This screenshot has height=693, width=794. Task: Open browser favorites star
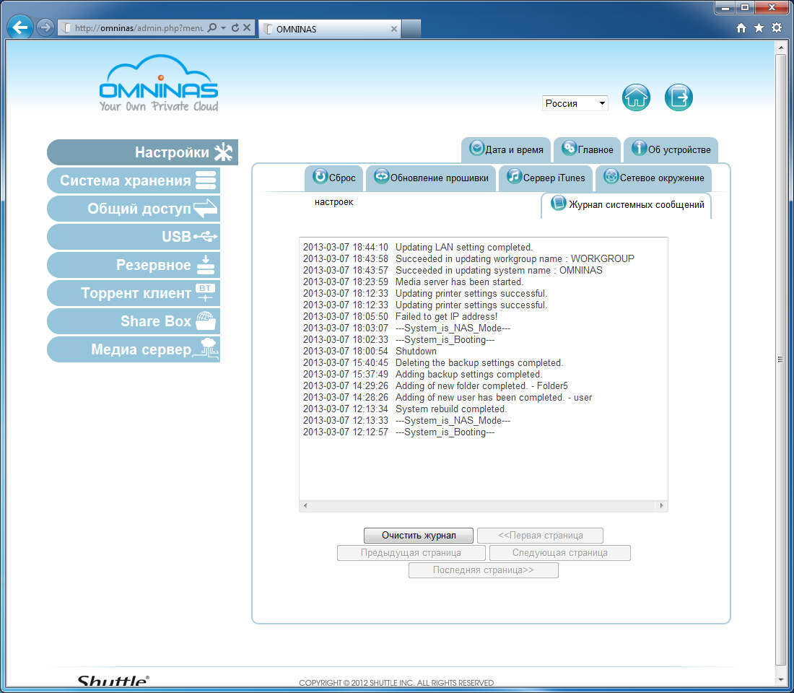(759, 28)
